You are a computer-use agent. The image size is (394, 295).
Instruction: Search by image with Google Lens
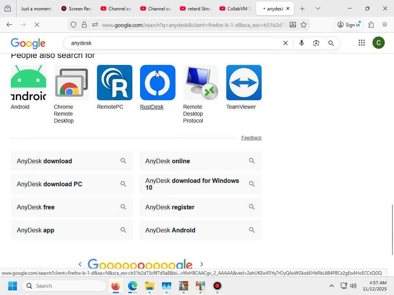(x=316, y=43)
